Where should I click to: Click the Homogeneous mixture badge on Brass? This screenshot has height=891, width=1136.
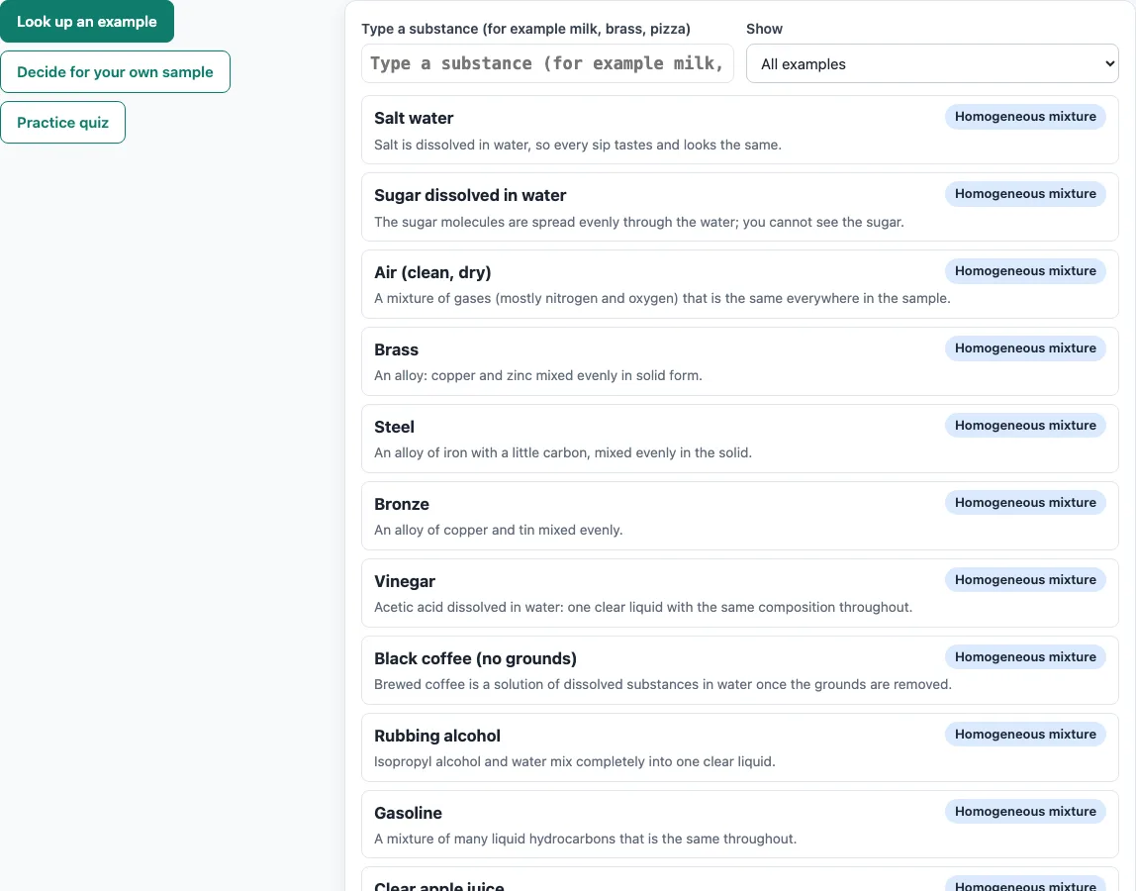coord(1025,348)
